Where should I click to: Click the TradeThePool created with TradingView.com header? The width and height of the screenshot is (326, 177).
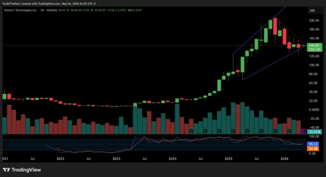[x=49, y=3]
